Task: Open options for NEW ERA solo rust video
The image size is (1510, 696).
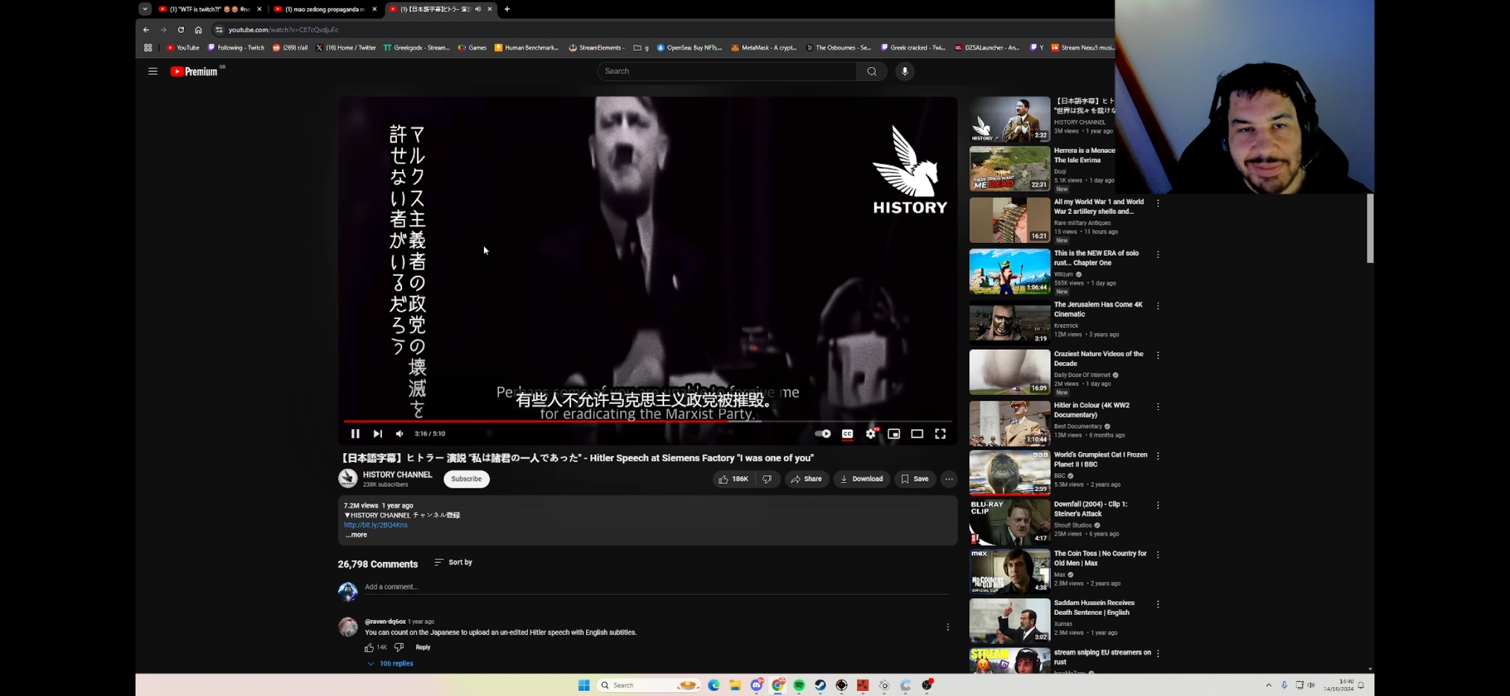Action: 1158,255
